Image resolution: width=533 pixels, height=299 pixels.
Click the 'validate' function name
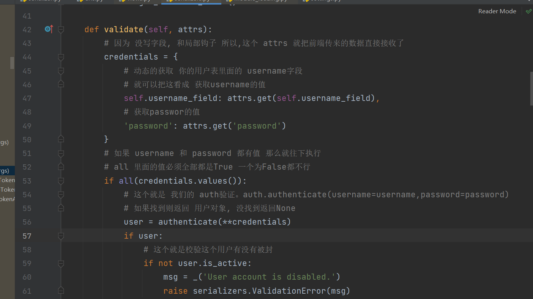pyautogui.click(x=124, y=30)
